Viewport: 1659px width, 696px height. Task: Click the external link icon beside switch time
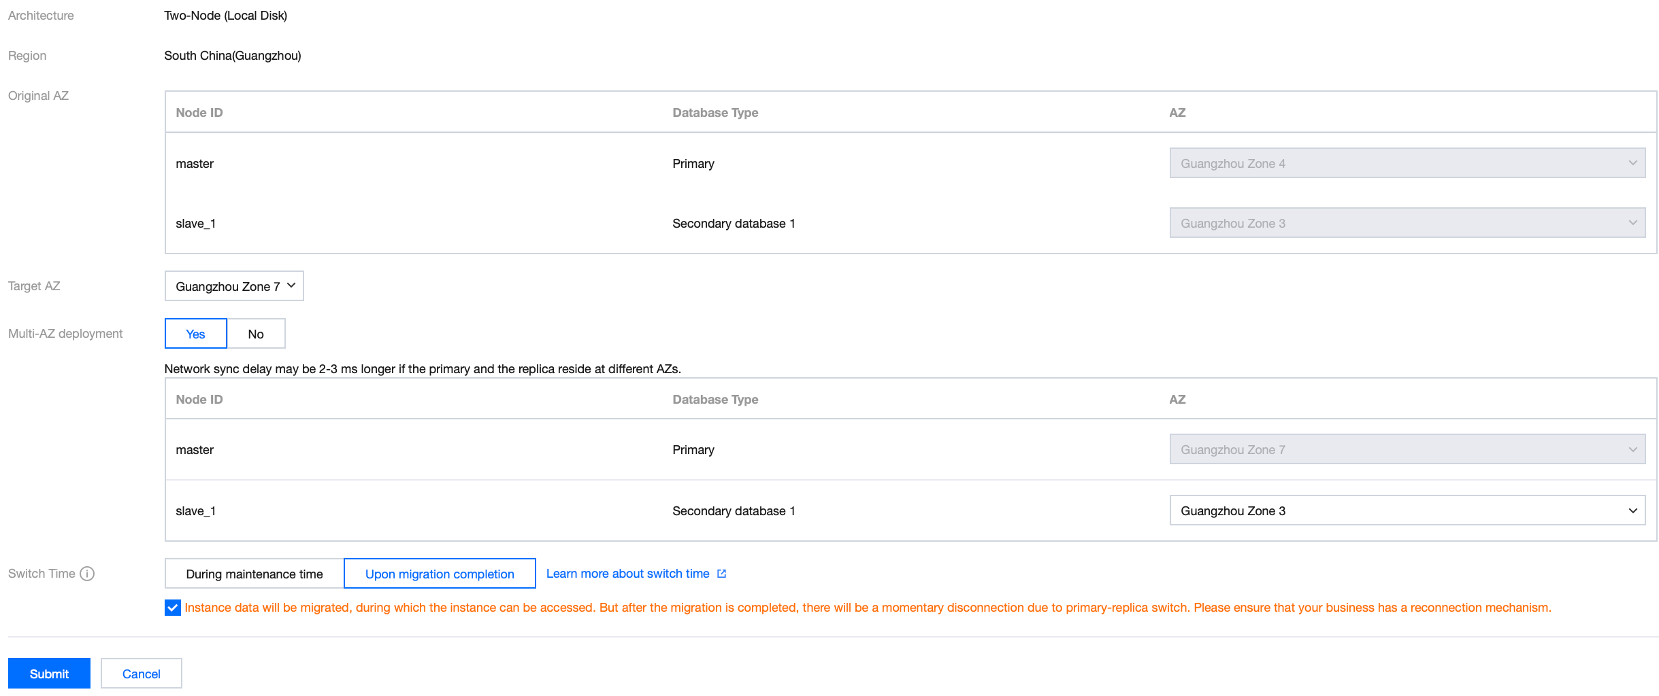pos(722,574)
